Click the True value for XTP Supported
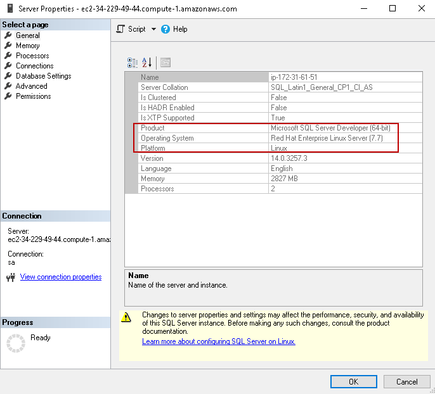 pos(278,118)
